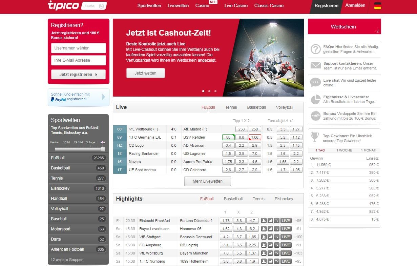This screenshot has width=417, height=266.
Task: Click LIVE badge for VfB Stuttgart match
Action: point(286,237)
